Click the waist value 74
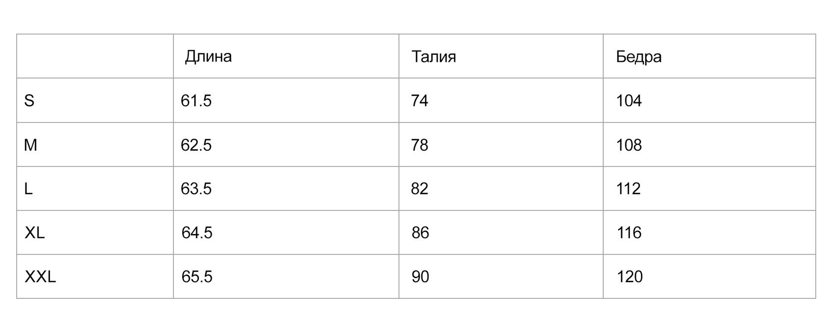832x332 pixels. point(419,101)
